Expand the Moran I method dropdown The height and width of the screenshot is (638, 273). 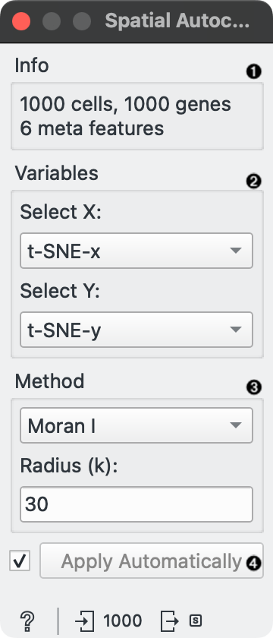click(136, 425)
